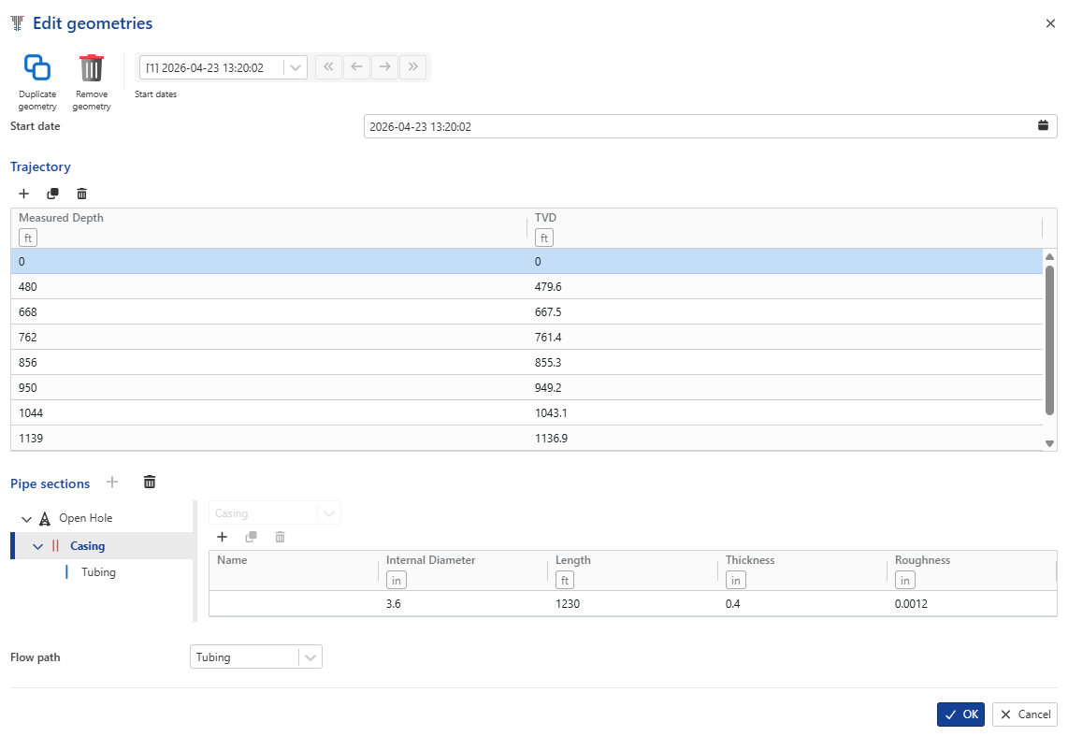Click Length ft unit button
This screenshot has width=1068, height=736.
click(x=565, y=580)
